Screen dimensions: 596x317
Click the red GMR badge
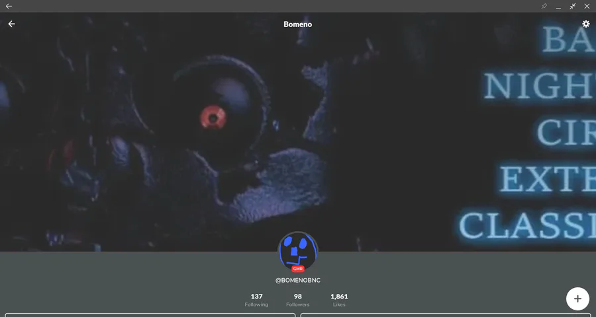click(298, 269)
